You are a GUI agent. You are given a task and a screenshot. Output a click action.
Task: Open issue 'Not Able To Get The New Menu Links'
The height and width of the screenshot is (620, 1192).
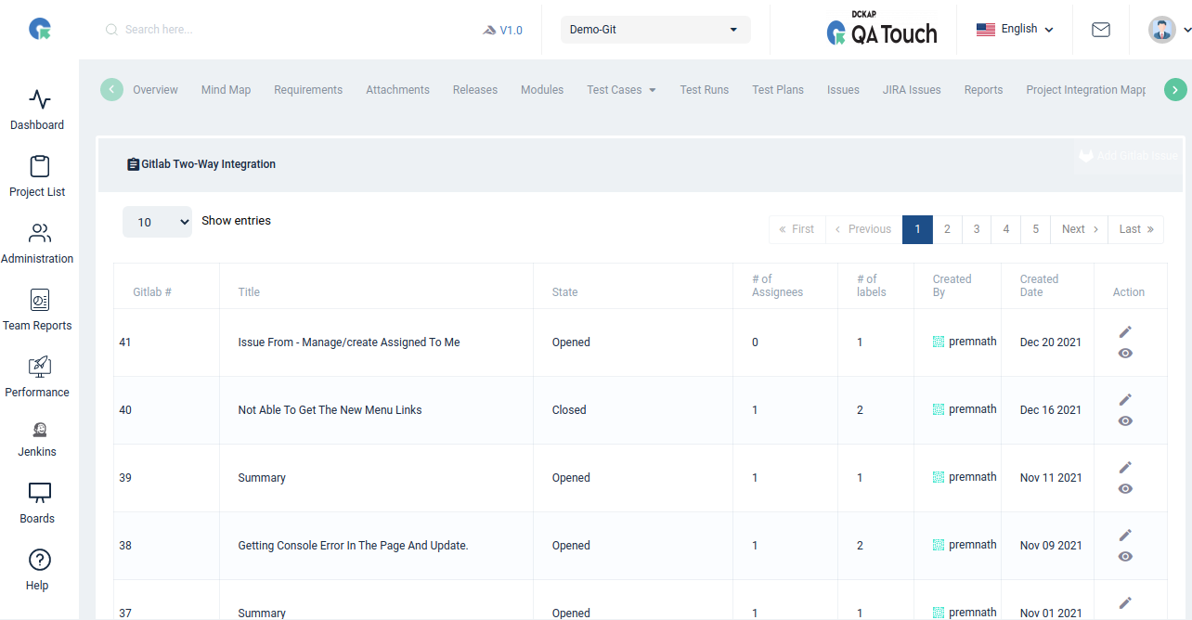(330, 409)
